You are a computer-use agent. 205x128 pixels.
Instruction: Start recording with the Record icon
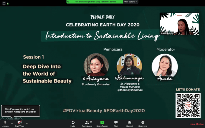tap(129, 123)
